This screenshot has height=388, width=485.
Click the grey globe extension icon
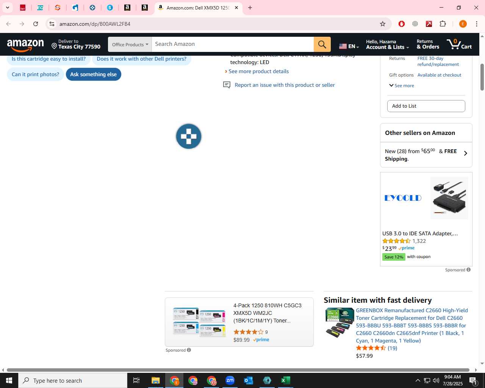[x=415, y=24]
